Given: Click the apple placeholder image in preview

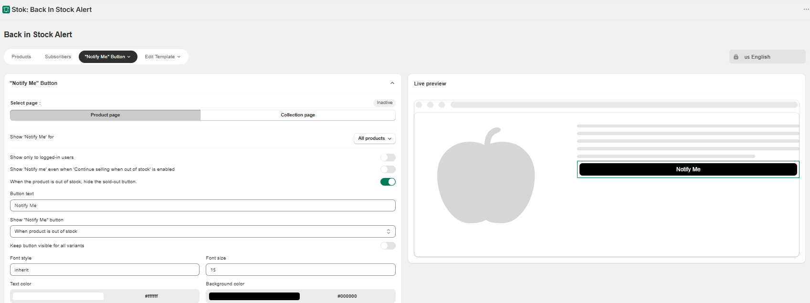Looking at the screenshot, I should coord(486,175).
